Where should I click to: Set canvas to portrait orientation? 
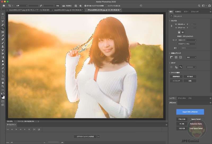pos(179,32)
